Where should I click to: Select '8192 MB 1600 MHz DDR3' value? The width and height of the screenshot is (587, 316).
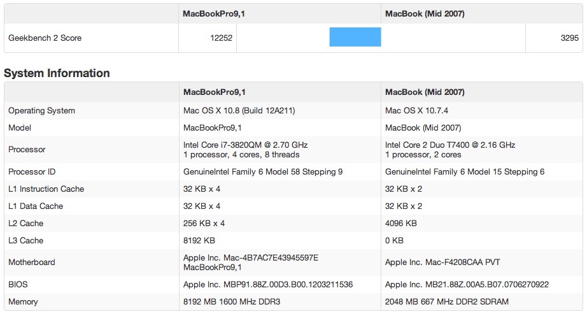coord(231,302)
